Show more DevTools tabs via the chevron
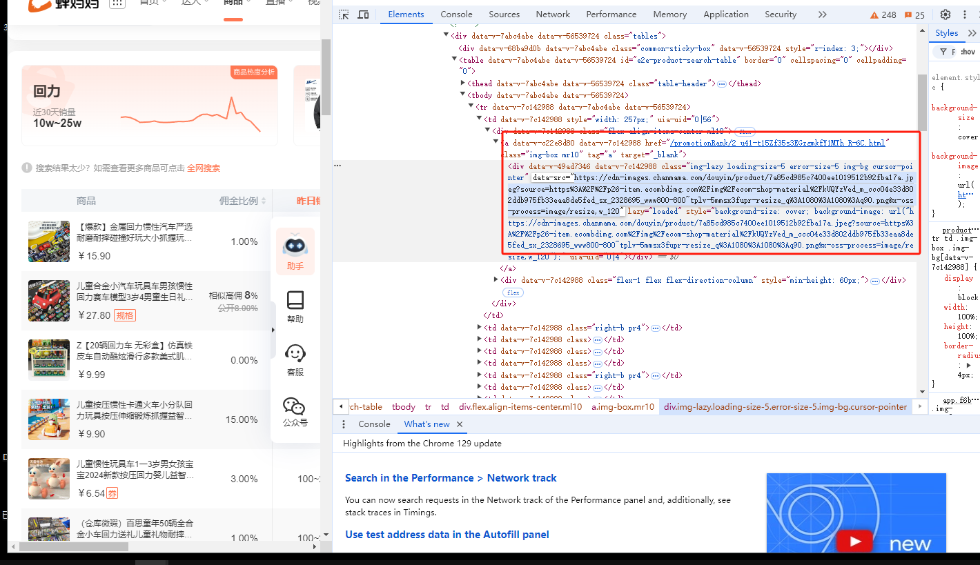This screenshot has width=980, height=565. click(x=822, y=14)
